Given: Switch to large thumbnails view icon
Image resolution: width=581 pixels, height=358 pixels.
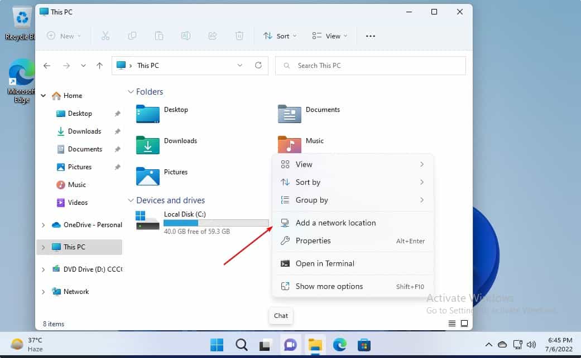Looking at the screenshot, I should (464, 323).
